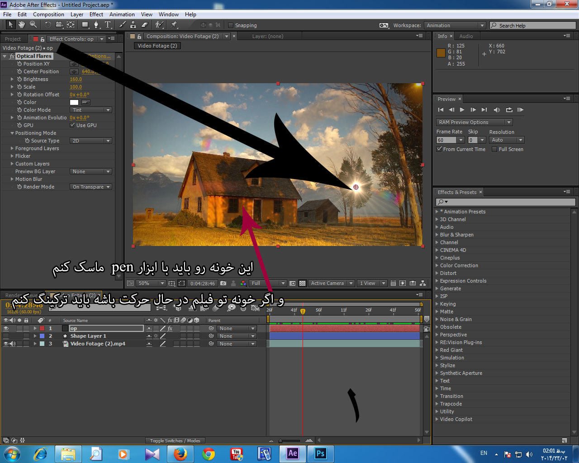
Task: Expand the Video Copilot effects category
Action: coord(437,419)
